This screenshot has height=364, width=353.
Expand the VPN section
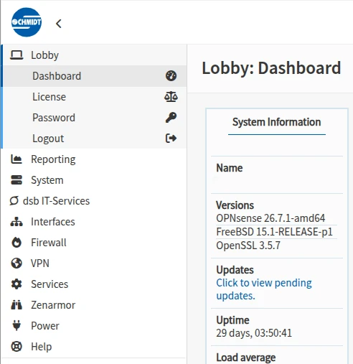tap(93, 263)
